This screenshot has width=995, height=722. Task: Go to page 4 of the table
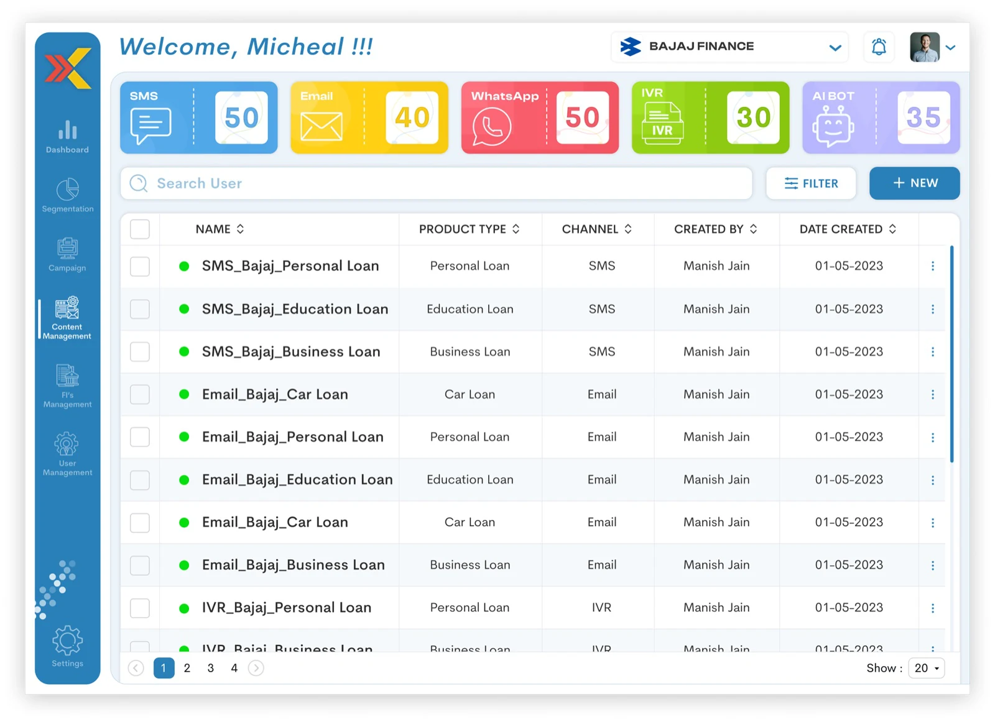pos(234,668)
